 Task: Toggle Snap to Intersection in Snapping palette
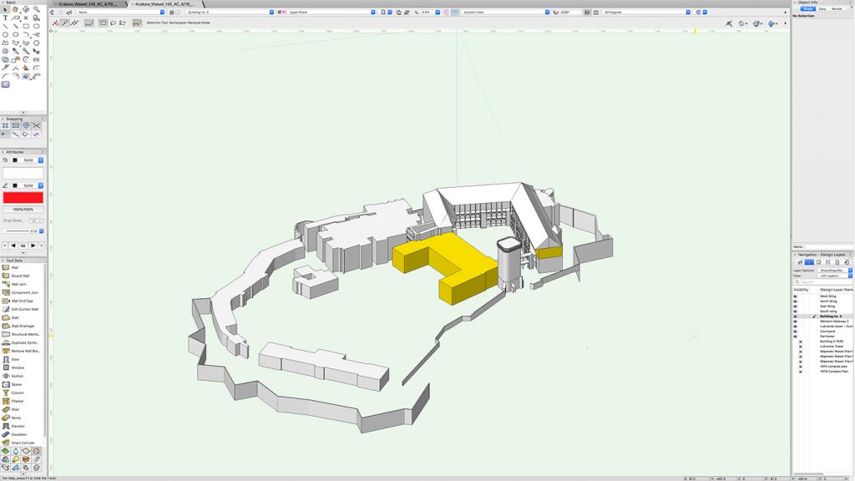pyautogui.click(x=36, y=125)
